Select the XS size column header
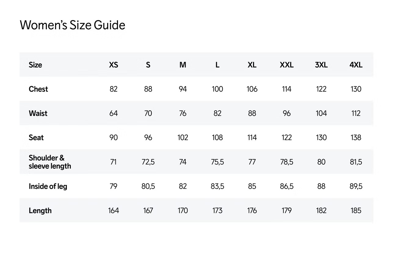393x262 pixels. (x=113, y=65)
